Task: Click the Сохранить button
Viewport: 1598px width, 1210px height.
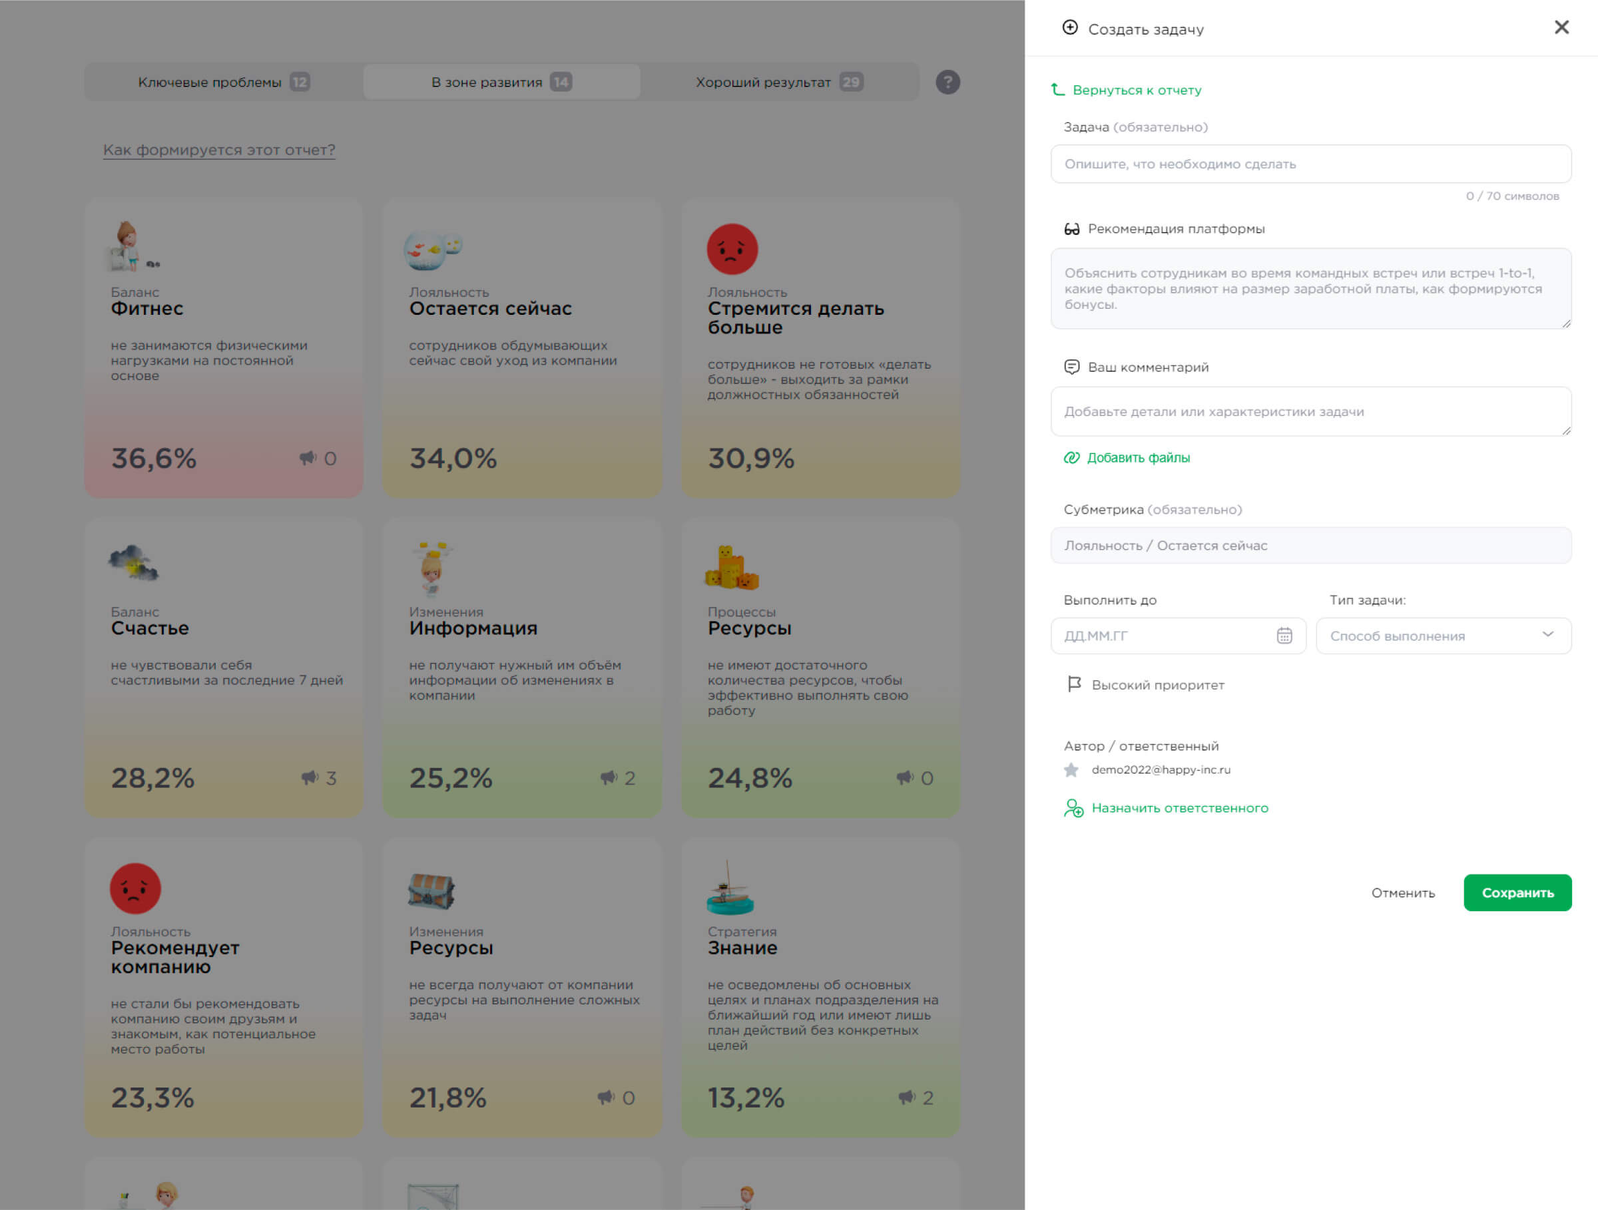Action: 1517,893
